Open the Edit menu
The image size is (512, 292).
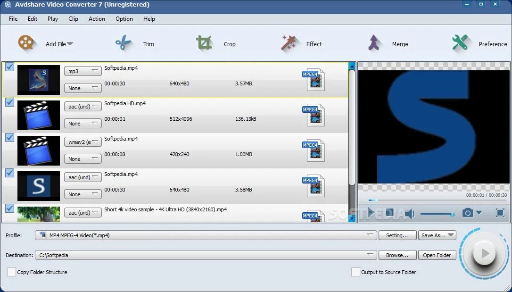pos(33,18)
